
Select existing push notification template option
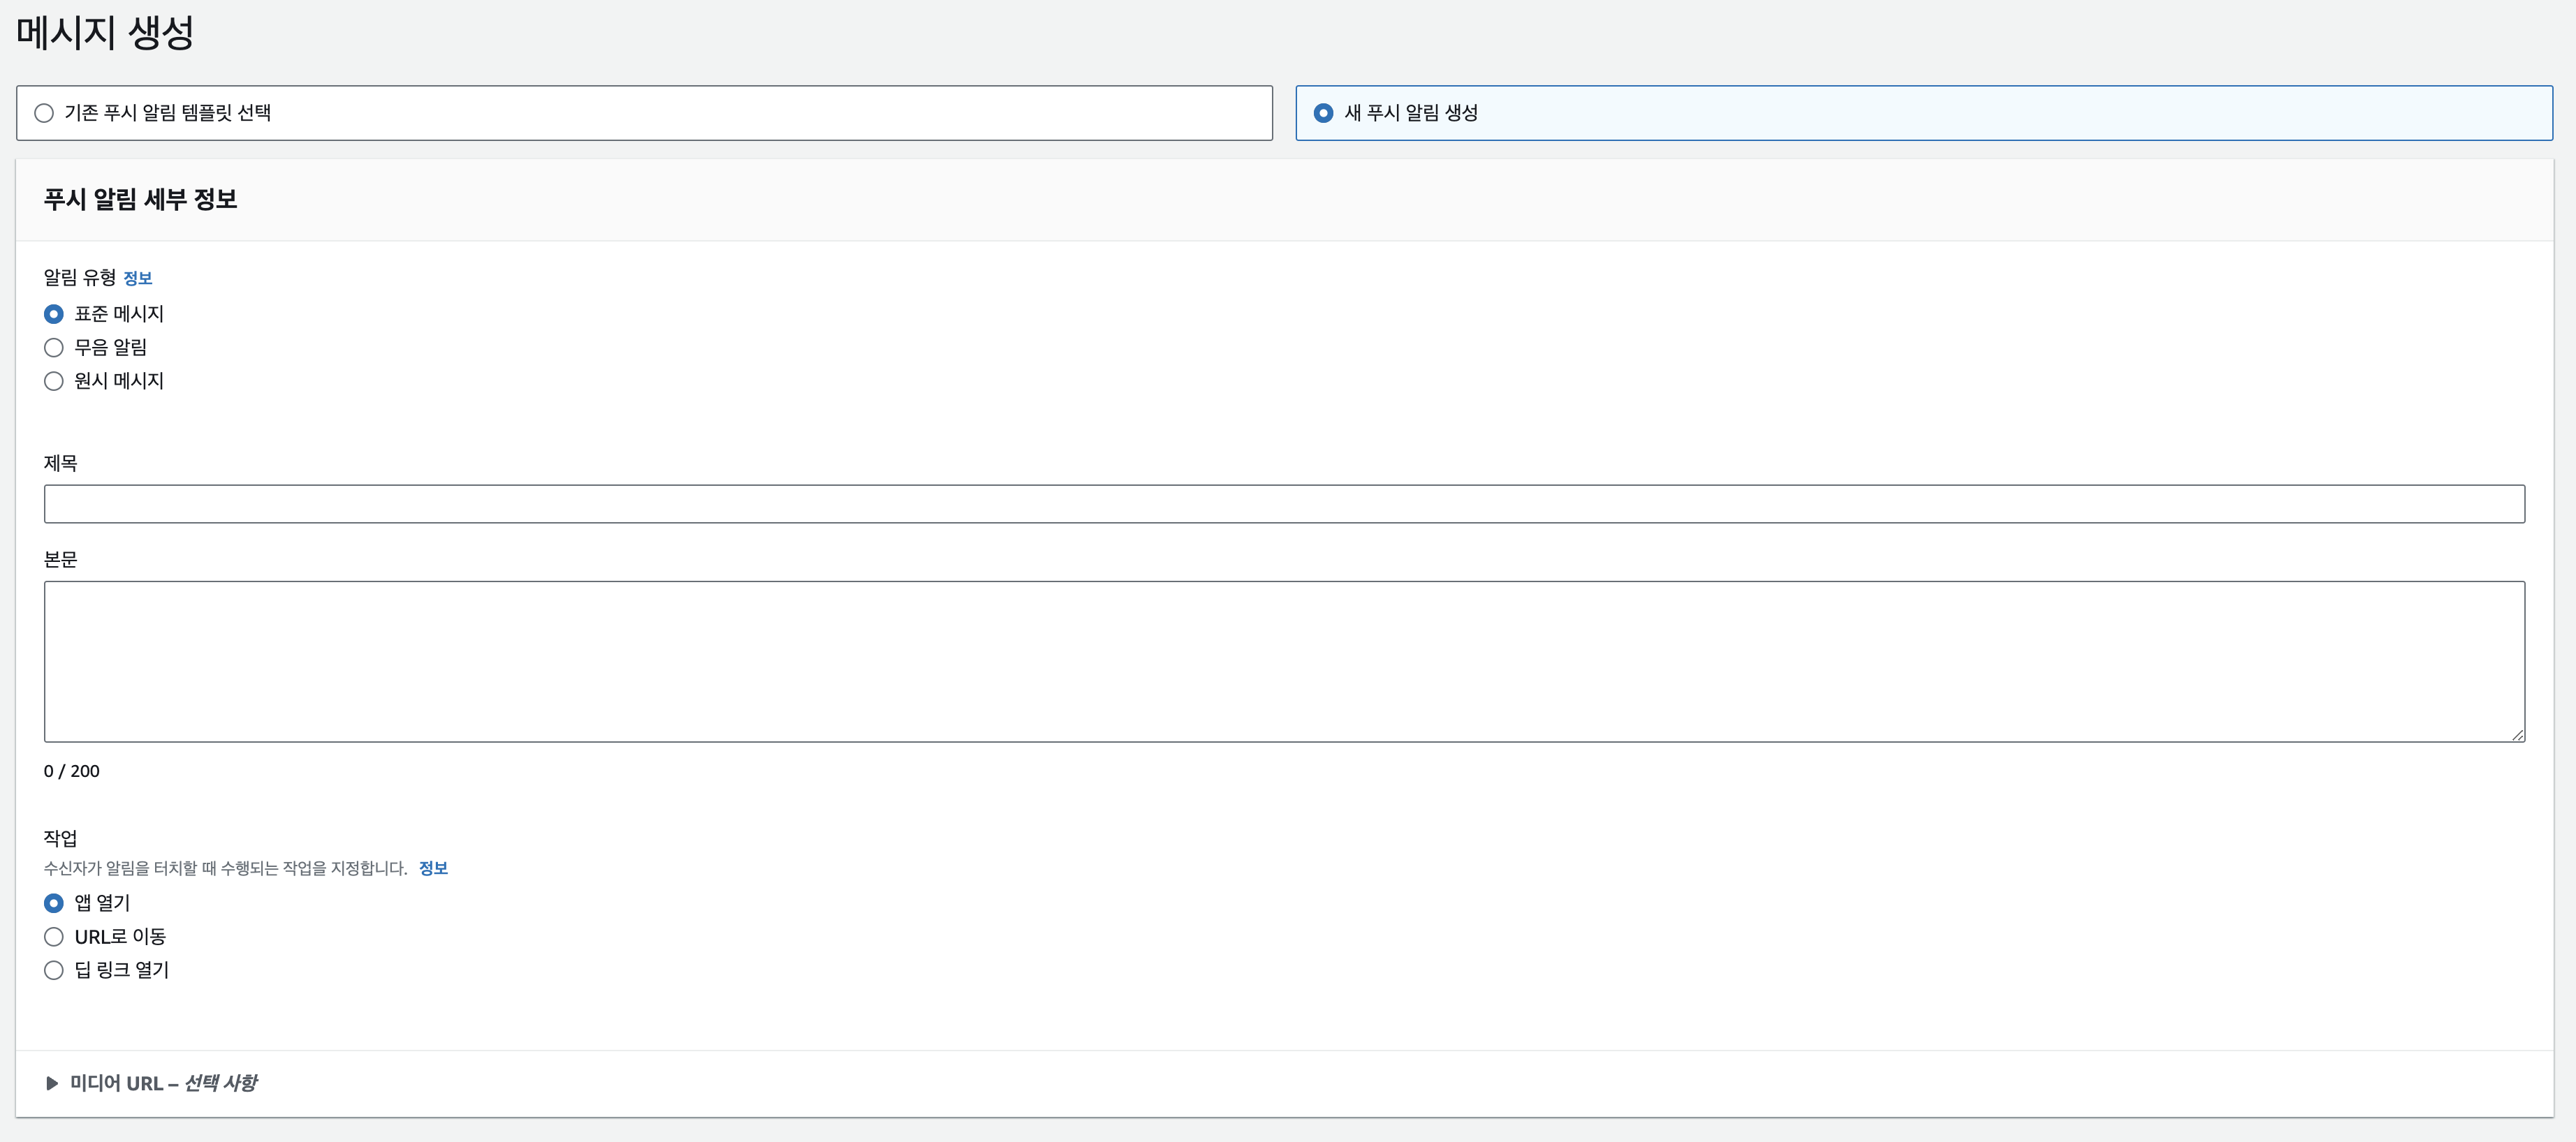coord(44,113)
